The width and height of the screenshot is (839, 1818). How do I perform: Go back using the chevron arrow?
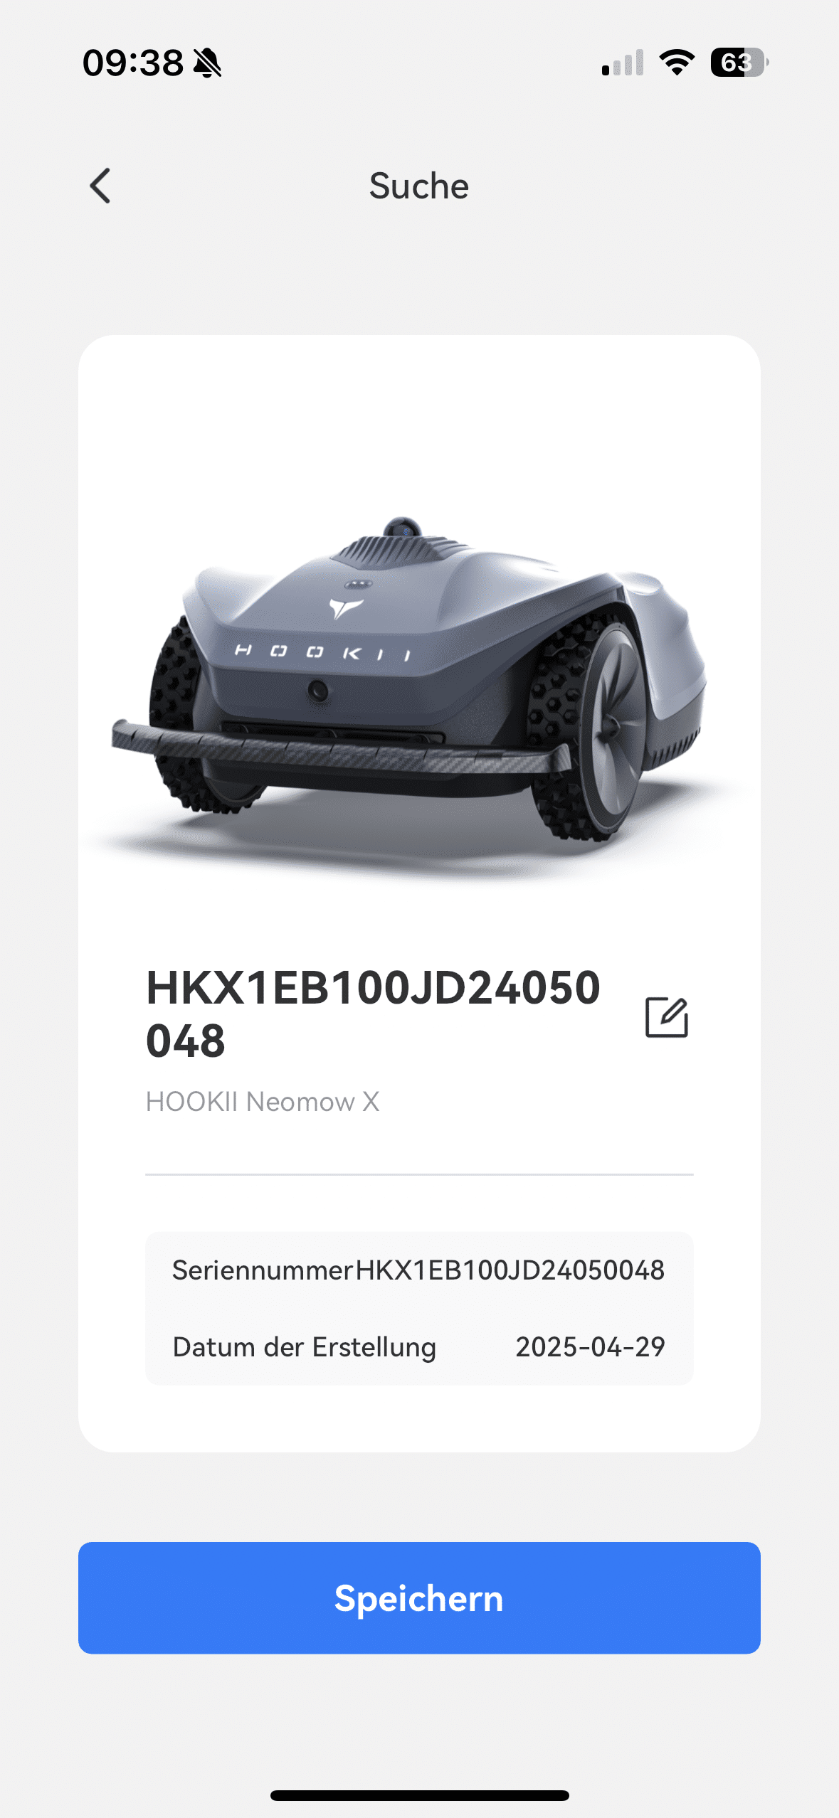100,186
